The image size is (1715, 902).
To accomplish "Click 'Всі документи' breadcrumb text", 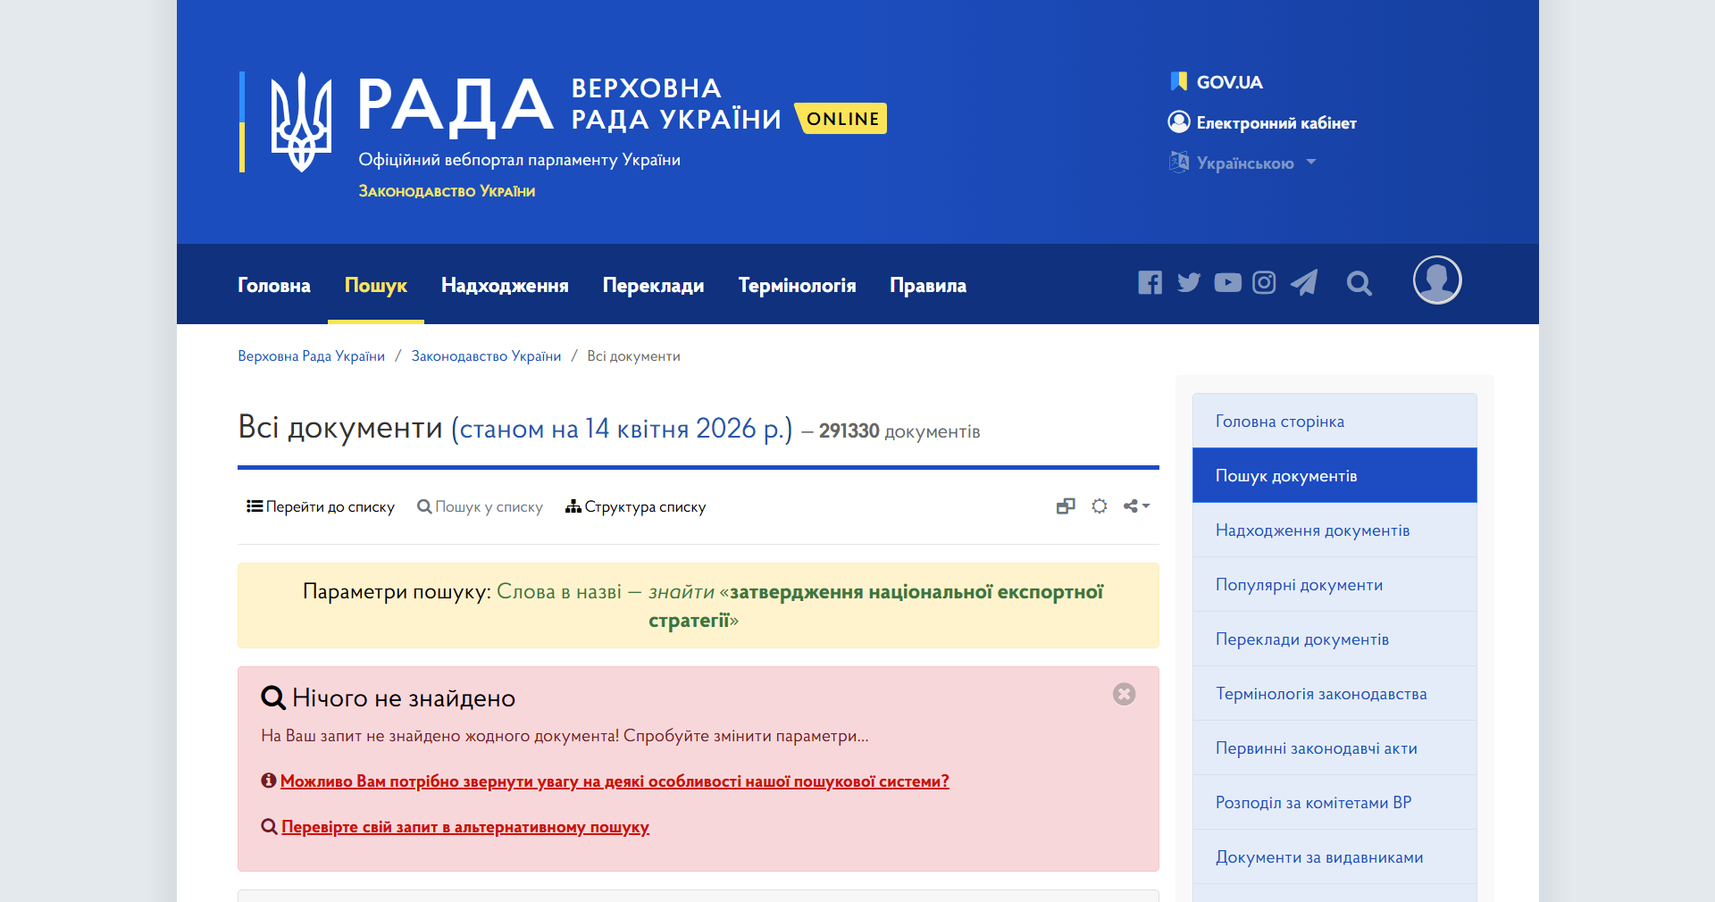I will pyautogui.click(x=633, y=356).
